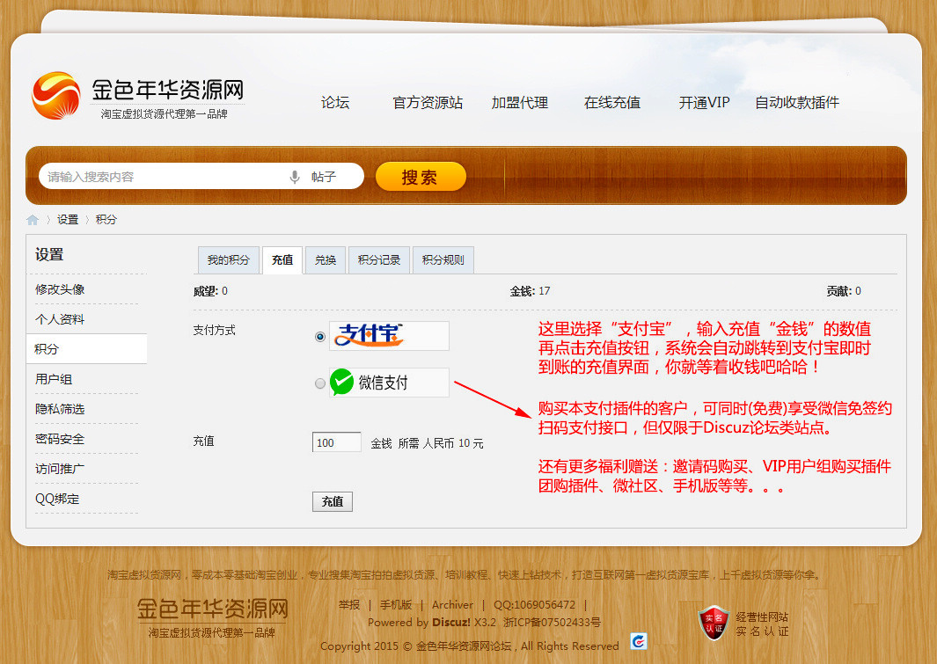Switch to the 我的积分 tab
937x664 pixels.
click(x=228, y=259)
